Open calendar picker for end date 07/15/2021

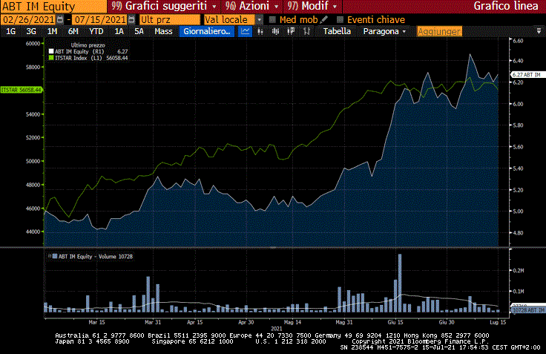pos(131,19)
